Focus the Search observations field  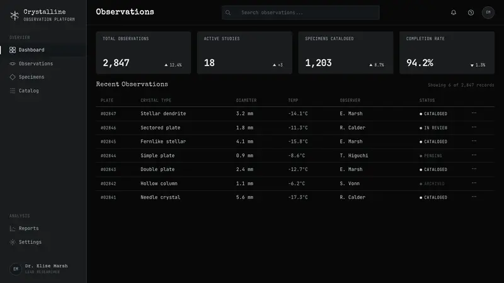pyautogui.click(x=301, y=13)
